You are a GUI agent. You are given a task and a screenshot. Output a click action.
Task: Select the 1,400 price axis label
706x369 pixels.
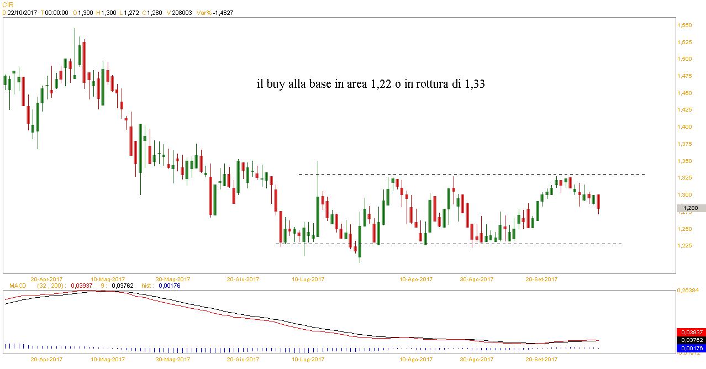pos(686,127)
